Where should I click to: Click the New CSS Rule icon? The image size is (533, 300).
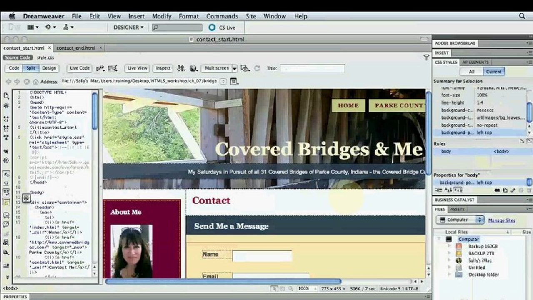click(x=505, y=190)
